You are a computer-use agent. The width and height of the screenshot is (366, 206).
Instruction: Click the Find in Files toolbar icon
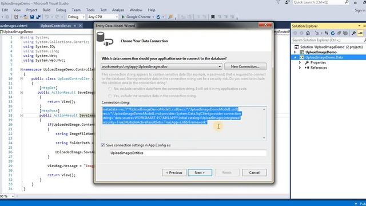point(170,17)
